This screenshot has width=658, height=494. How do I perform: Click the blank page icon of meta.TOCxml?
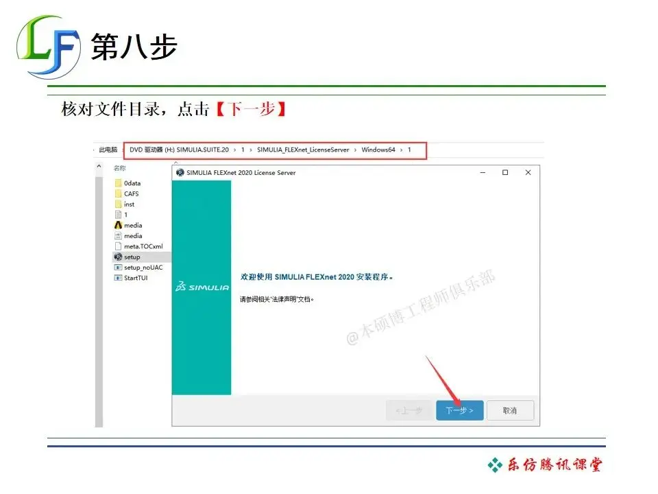[119, 246]
